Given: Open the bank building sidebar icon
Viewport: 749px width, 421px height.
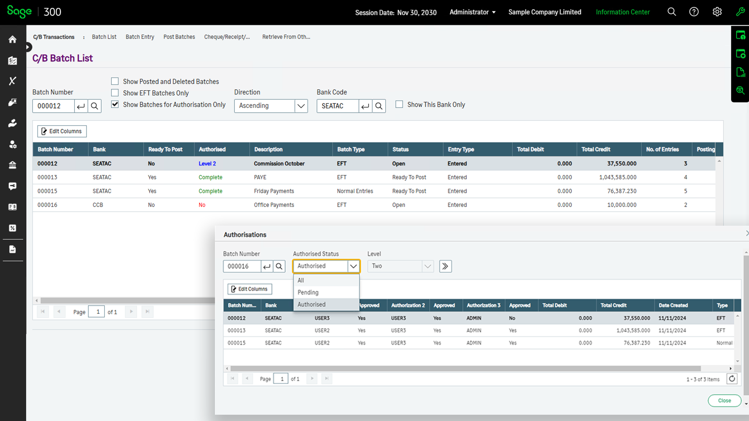Looking at the screenshot, I should coord(12,165).
